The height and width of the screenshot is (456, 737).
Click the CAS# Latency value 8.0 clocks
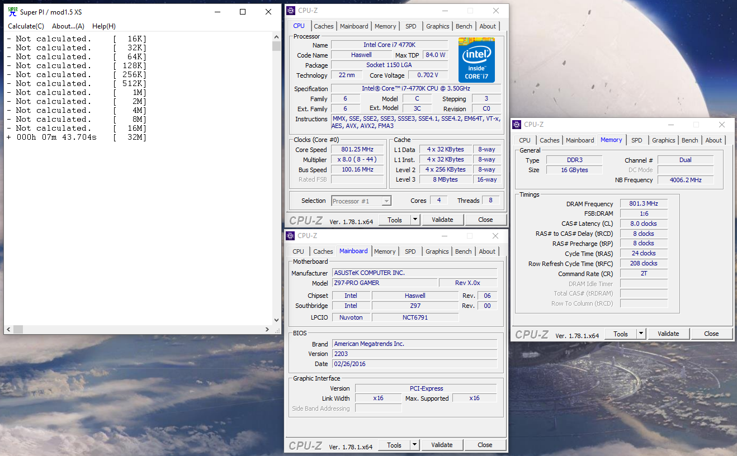click(644, 224)
